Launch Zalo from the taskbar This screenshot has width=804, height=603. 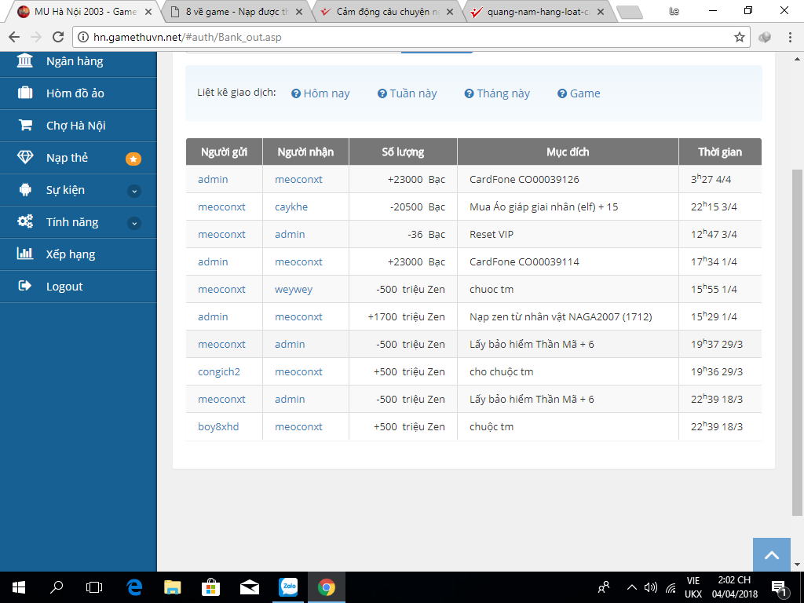tap(288, 587)
